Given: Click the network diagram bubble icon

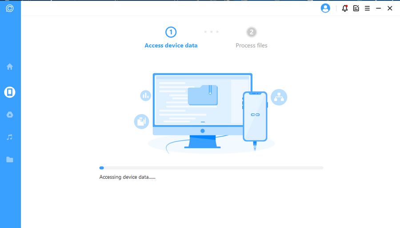Looking at the screenshot, I should point(279,97).
